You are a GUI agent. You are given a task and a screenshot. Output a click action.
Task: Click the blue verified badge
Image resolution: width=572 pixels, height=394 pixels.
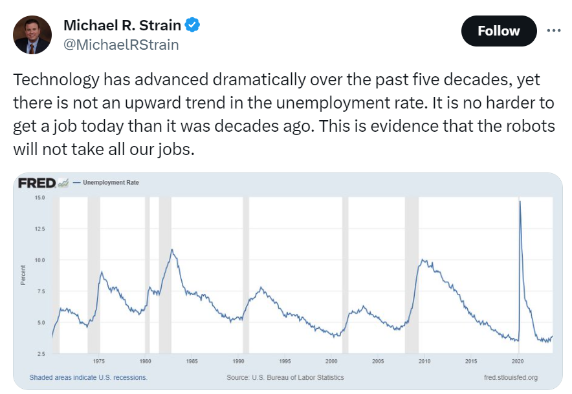click(193, 25)
